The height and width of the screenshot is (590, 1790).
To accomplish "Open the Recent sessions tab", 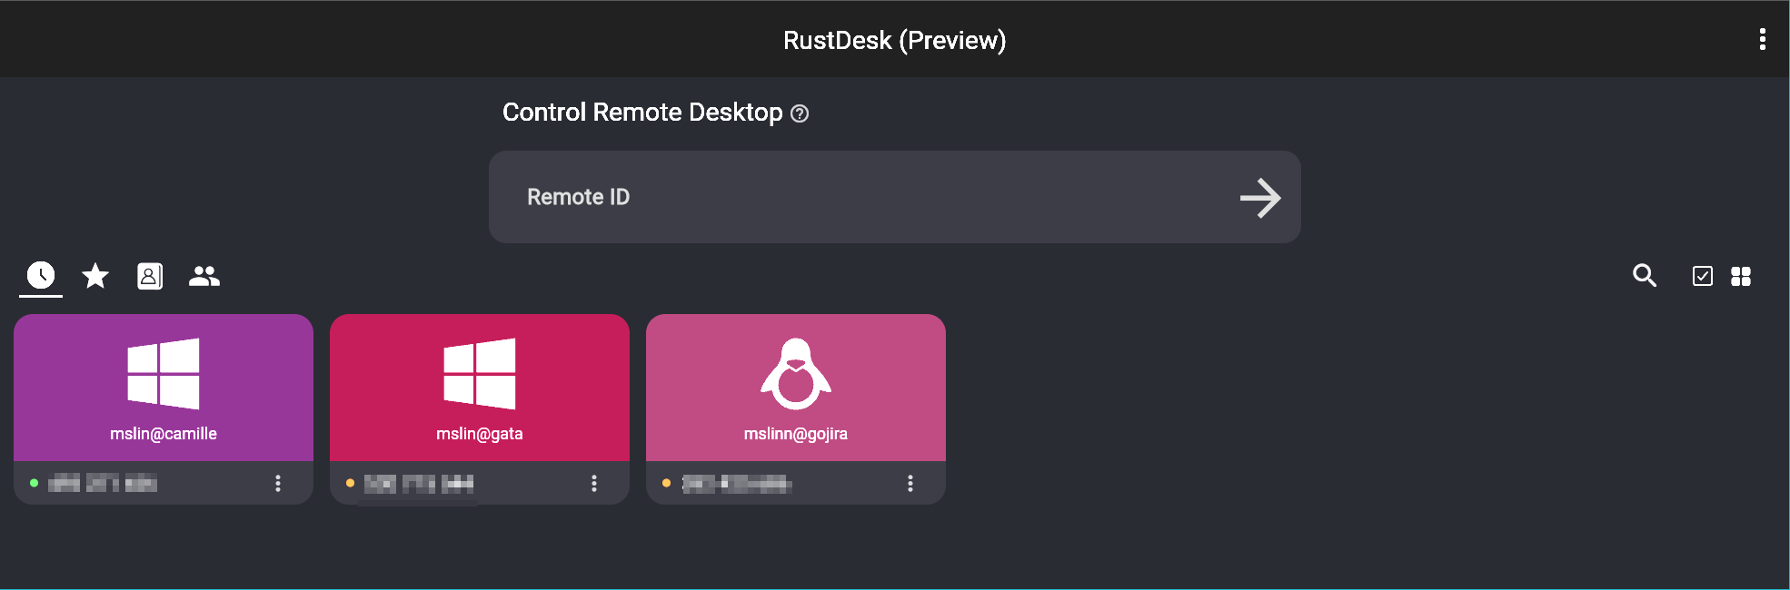I will 41,275.
